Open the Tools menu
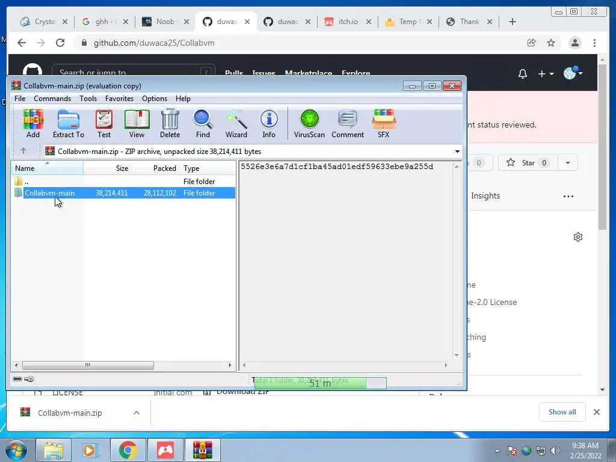616x462 pixels. point(88,98)
